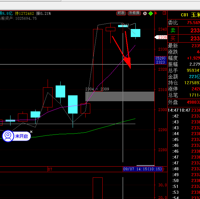The image size is (200, 199).
Task: Click the 幅度 +1.92% row
Action: (184, 58)
